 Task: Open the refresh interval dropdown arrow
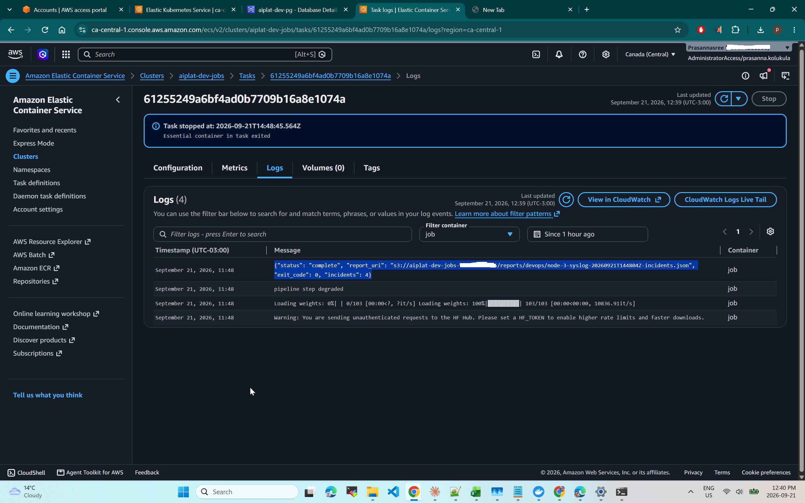tap(739, 99)
